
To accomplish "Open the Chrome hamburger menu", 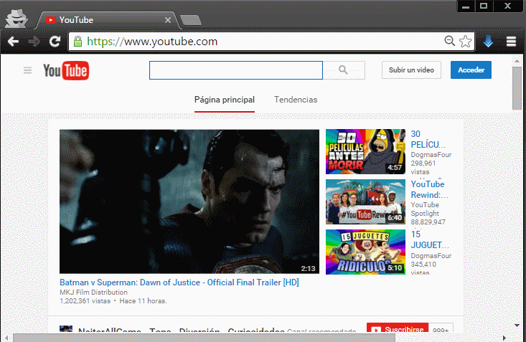I will (511, 42).
